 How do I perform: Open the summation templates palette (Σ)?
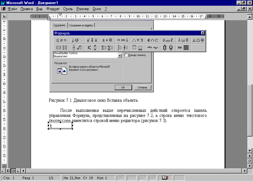(x=107, y=48)
